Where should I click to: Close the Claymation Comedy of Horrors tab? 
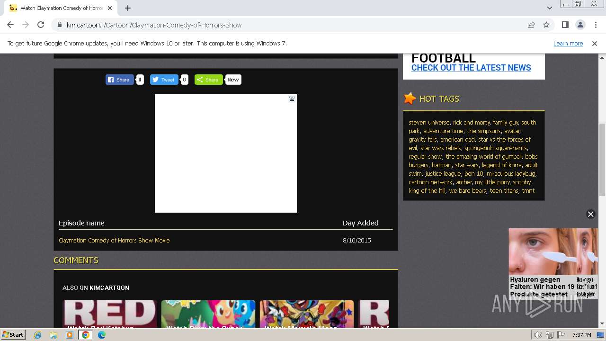pos(110,8)
